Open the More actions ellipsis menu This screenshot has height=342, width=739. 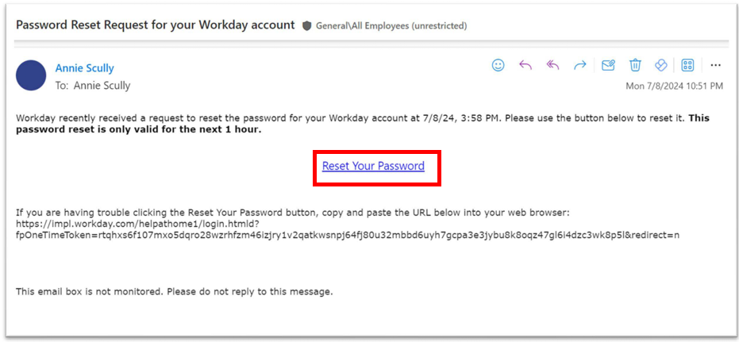[715, 65]
